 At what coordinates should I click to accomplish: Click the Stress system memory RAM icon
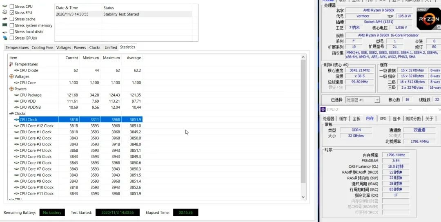tap(5, 25)
